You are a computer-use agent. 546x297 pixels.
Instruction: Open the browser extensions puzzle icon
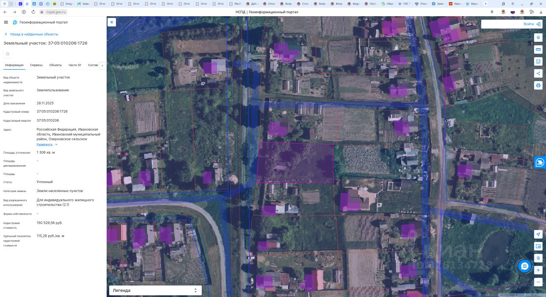[x=531, y=12]
